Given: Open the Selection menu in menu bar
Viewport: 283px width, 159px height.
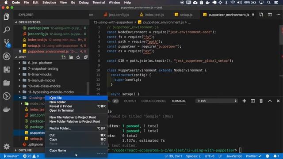Looking at the screenshot, I should tap(49, 3).
